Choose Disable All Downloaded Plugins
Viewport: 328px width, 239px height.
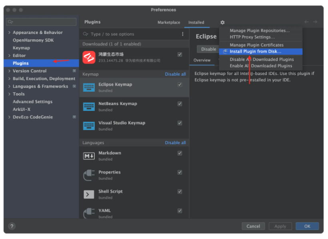[x=261, y=59]
